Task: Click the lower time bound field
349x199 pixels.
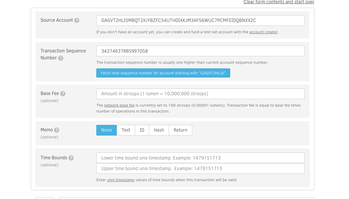Action: click(x=200, y=158)
